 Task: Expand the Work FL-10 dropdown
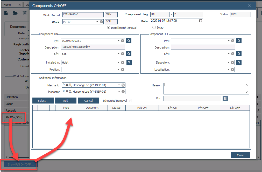tap(97, 22)
